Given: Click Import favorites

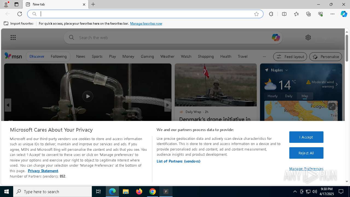Looking at the screenshot, I should (19, 24).
